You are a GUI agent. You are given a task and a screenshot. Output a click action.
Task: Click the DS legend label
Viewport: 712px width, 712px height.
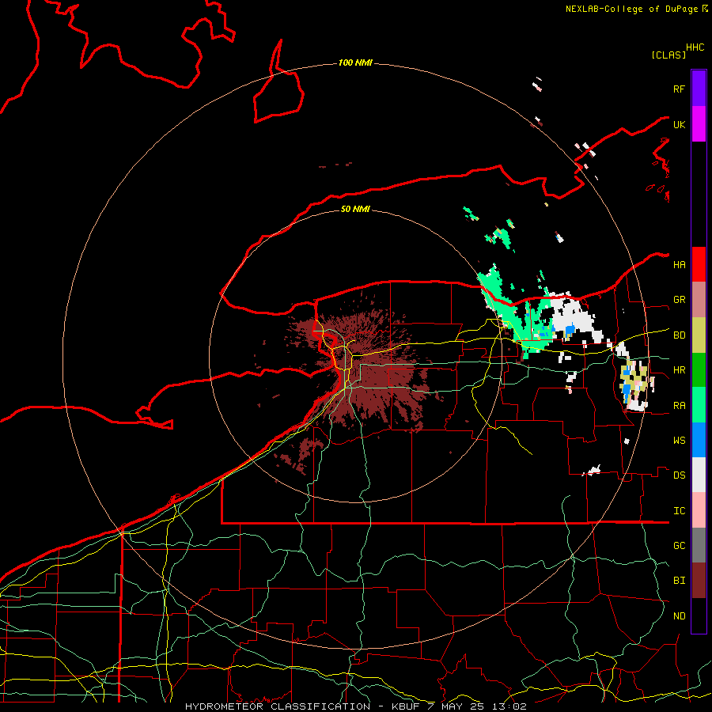pyautogui.click(x=679, y=475)
